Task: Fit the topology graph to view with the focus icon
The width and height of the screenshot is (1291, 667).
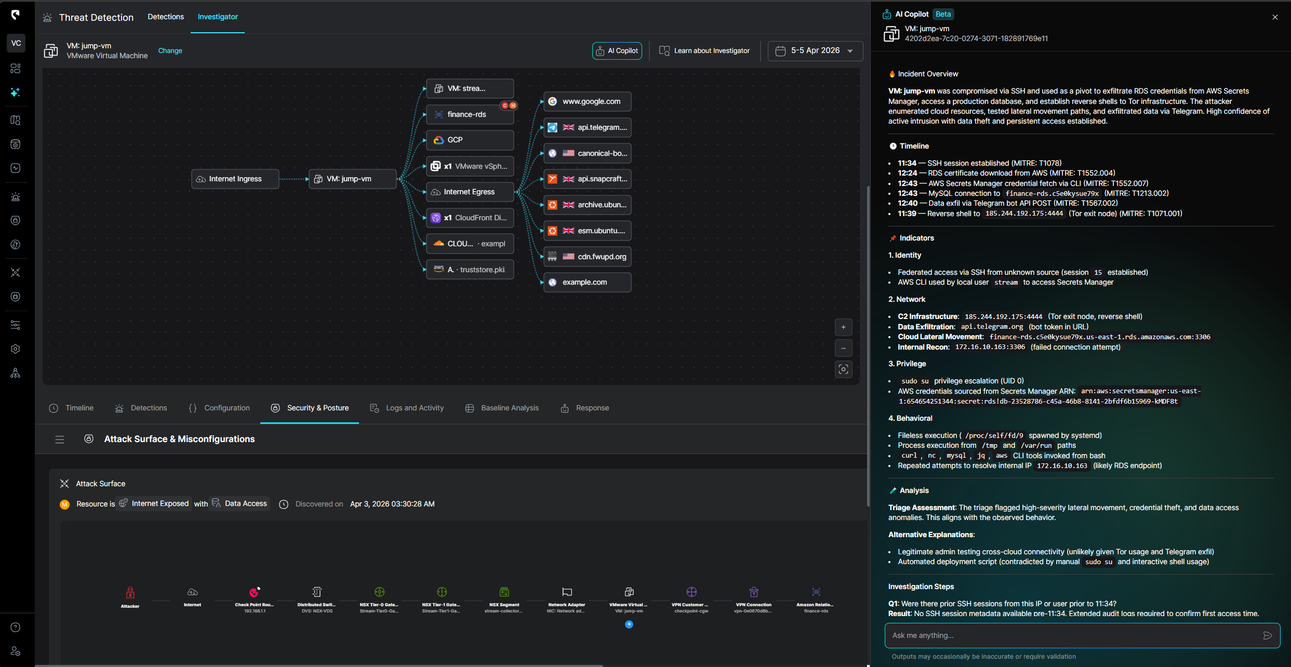Action: tap(843, 369)
